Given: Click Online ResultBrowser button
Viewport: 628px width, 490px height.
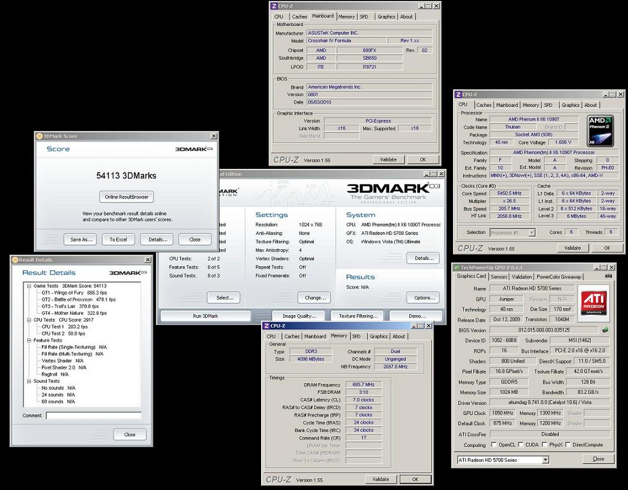Looking at the screenshot, I should [126, 197].
